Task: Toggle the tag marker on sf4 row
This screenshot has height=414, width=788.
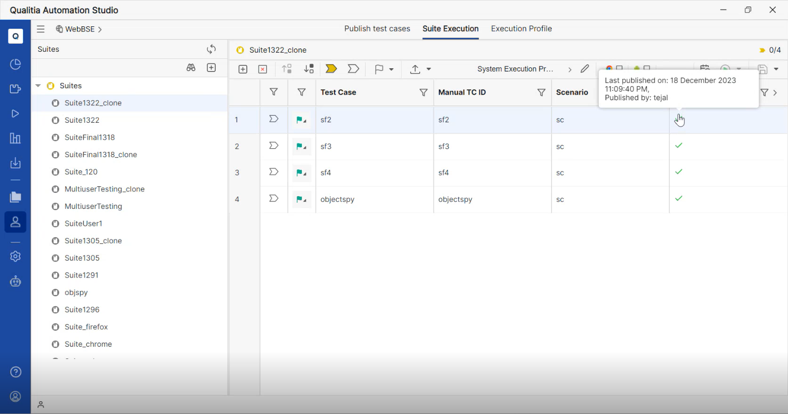Action: point(274,172)
